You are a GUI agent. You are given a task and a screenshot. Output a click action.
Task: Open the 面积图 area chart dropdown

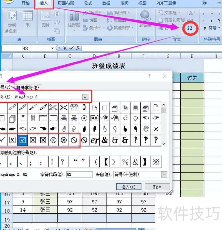point(118,13)
